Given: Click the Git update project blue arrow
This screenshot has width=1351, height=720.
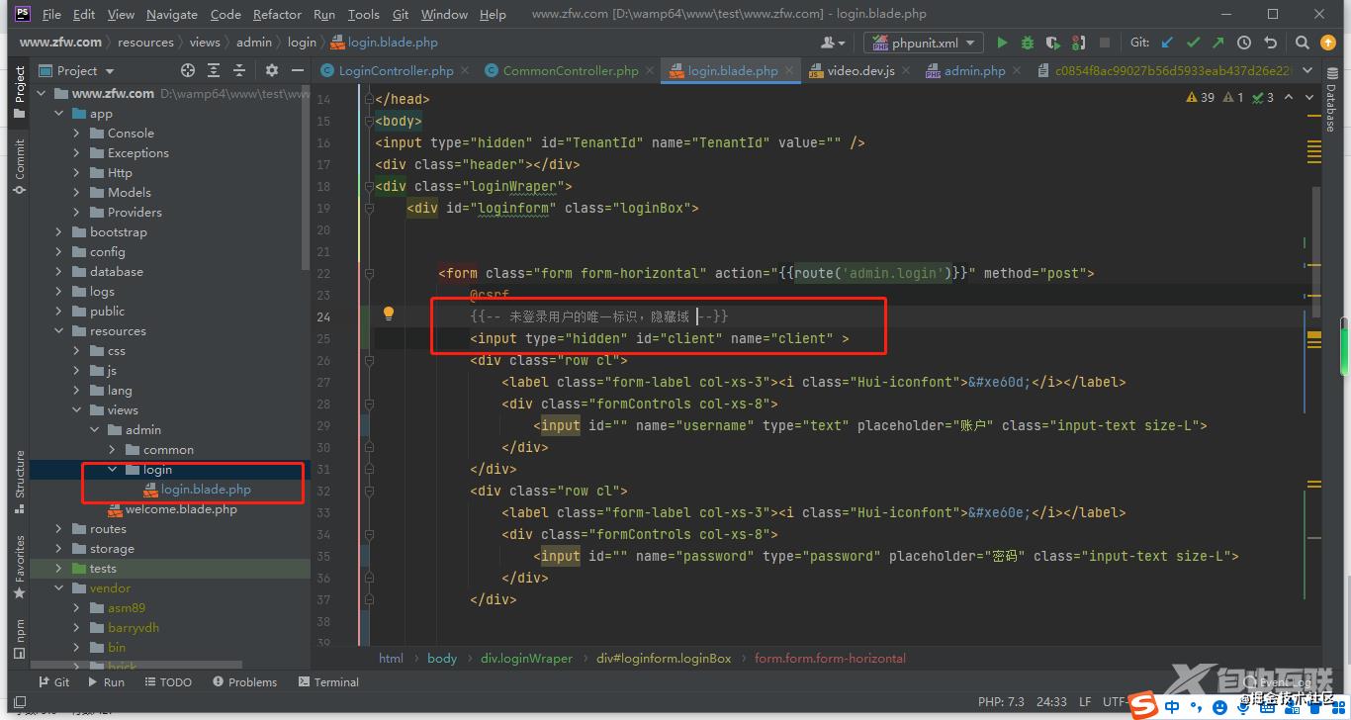Looking at the screenshot, I should [x=1167, y=43].
